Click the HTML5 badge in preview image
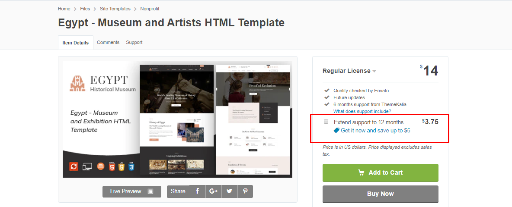This screenshot has height=207, width=512. click(x=112, y=166)
